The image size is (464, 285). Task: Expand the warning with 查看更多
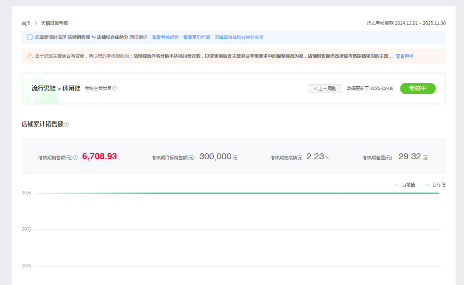pyautogui.click(x=405, y=56)
